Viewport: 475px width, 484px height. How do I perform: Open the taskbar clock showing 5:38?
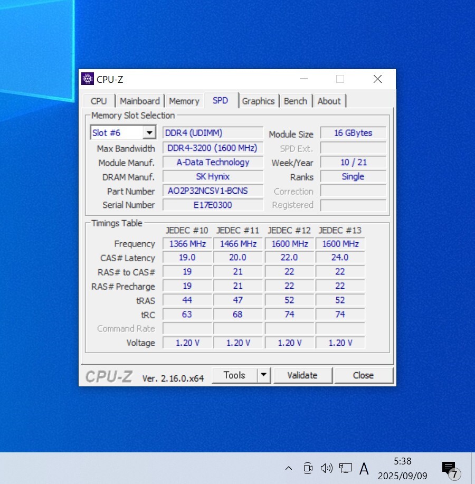pos(403,468)
